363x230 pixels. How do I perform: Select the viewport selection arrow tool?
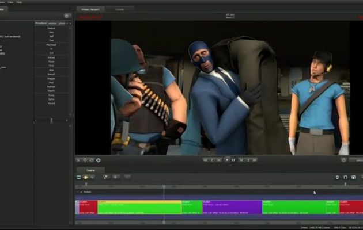pos(78,160)
